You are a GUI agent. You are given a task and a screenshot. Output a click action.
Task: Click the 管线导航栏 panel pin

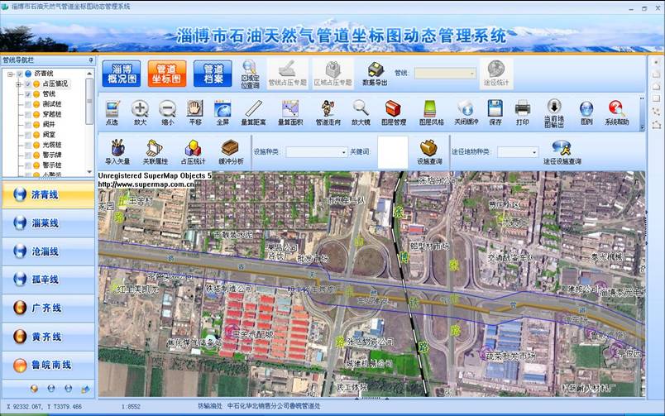(91, 60)
